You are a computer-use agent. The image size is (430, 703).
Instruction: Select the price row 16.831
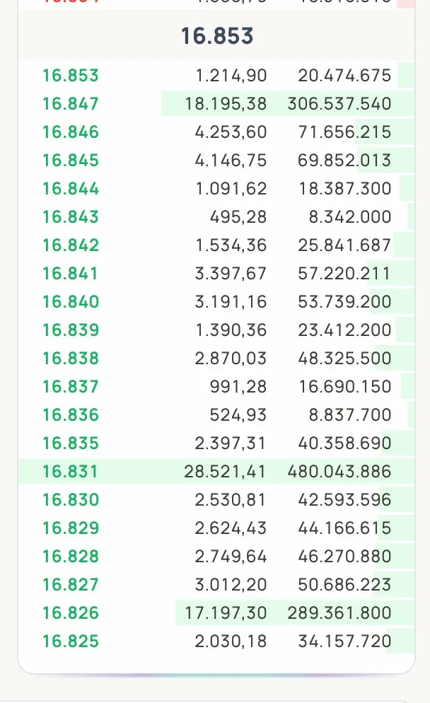pyautogui.click(x=70, y=471)
